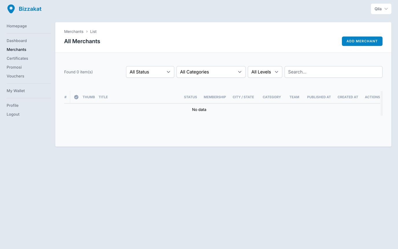Go to Homepage in the sidebar
The image size is (398, 249).
17,26
